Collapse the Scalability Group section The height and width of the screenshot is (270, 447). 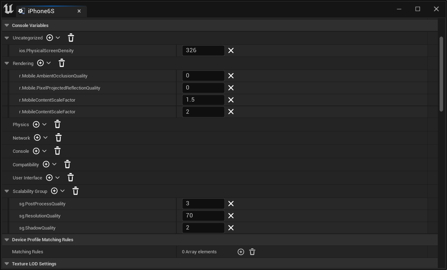point(7,191)
